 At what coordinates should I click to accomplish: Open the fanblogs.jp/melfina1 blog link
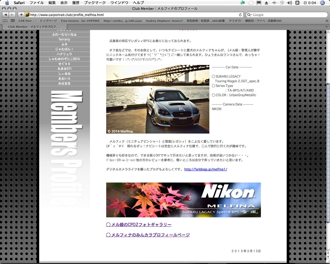point(206,169)
